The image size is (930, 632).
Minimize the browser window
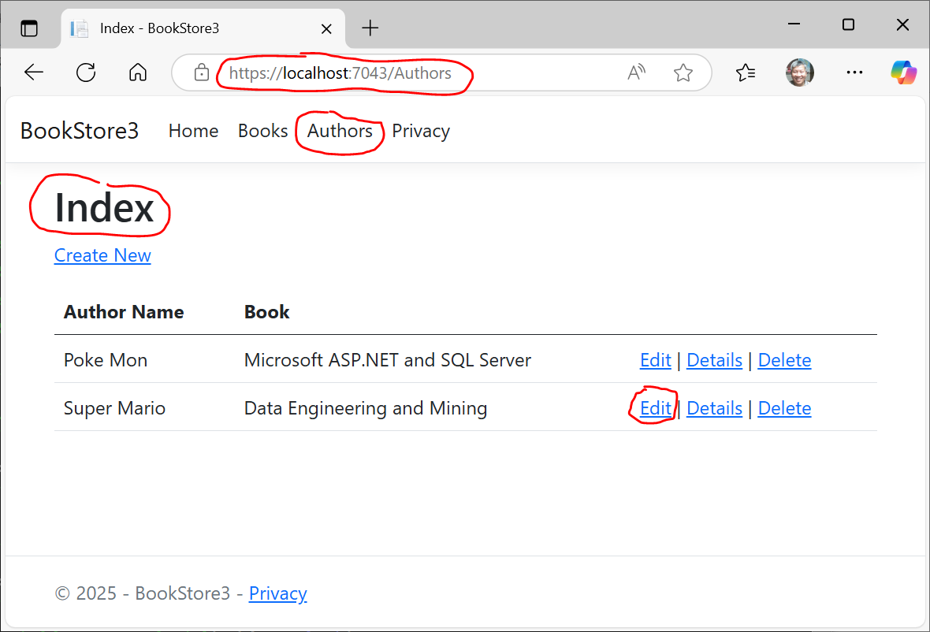pos(794,24)
